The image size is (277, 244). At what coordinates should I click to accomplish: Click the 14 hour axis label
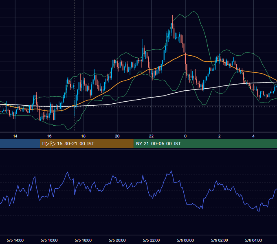click(15, 136)
